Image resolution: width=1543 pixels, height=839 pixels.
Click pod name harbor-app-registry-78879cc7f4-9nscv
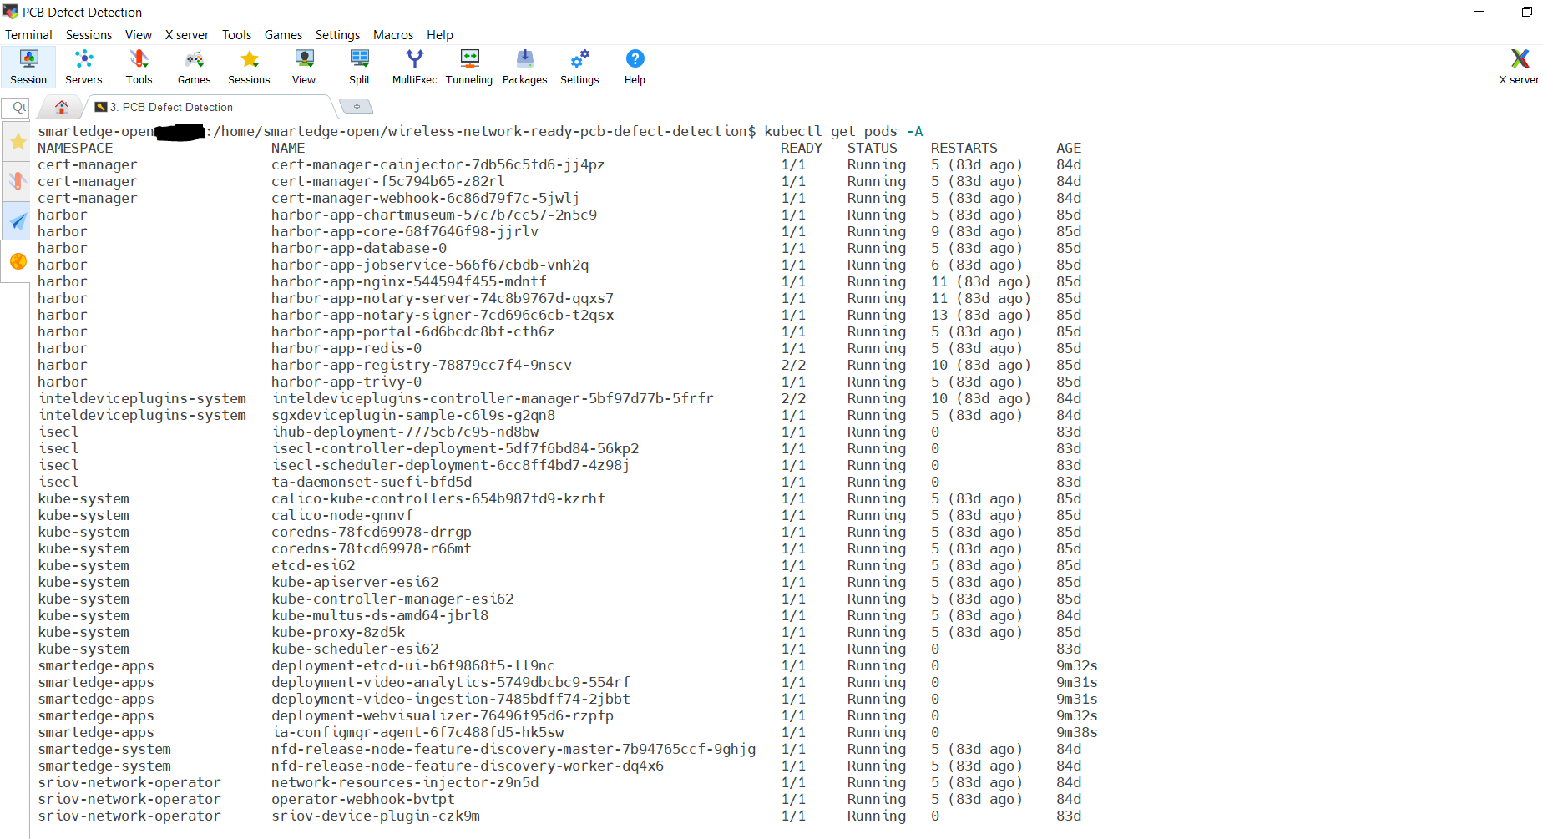click(422, 365)
